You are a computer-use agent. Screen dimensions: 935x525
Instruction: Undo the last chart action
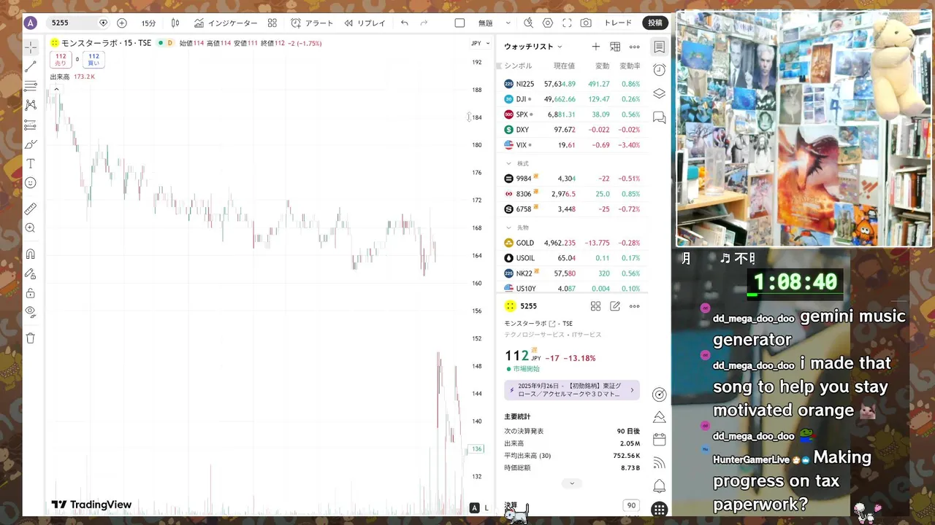click(x=405, y=23)
